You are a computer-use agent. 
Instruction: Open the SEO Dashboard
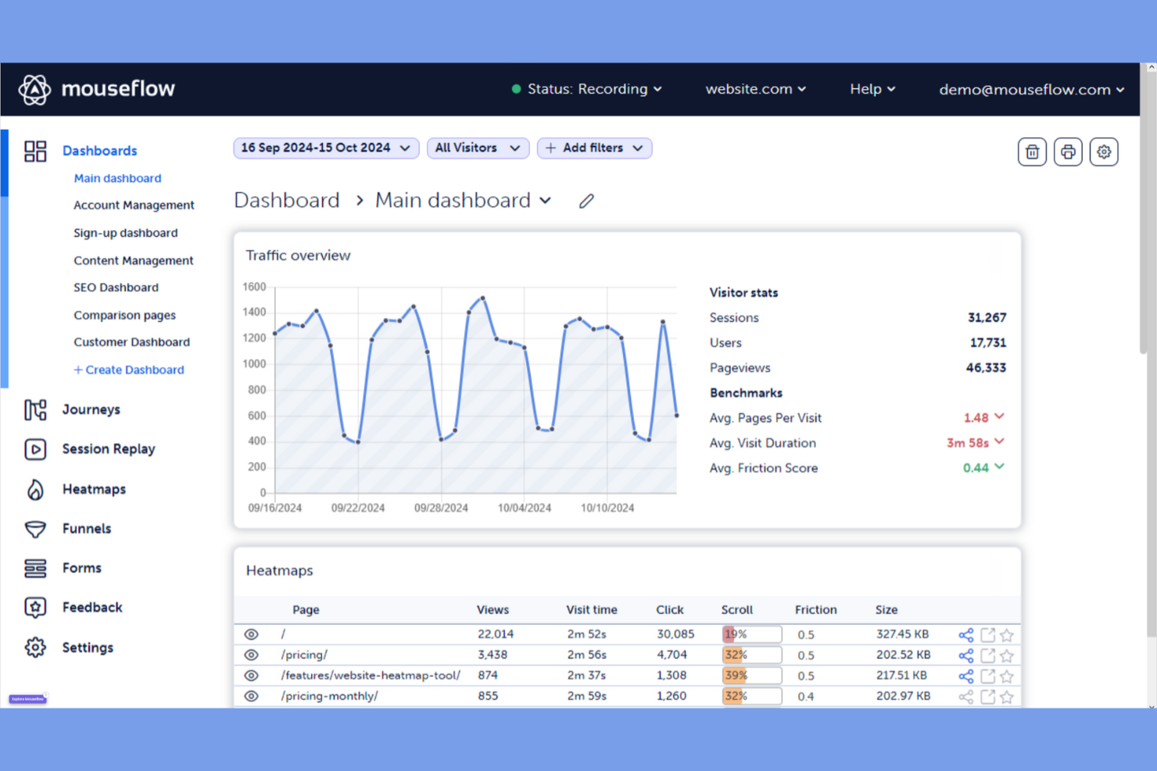(116, 287)
